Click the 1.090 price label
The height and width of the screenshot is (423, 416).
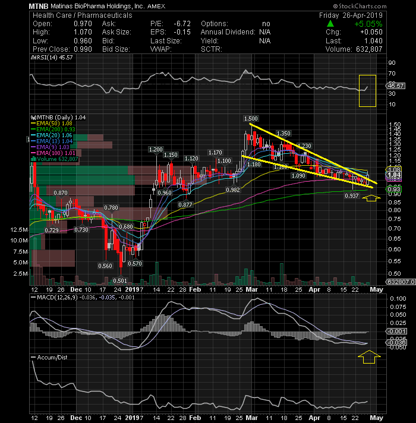point(298,176)
